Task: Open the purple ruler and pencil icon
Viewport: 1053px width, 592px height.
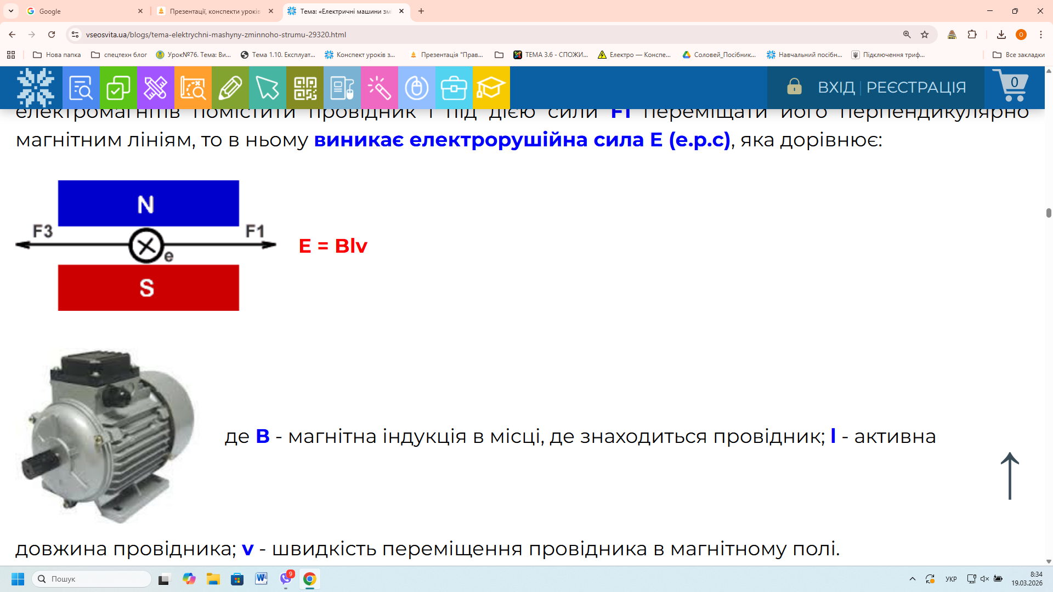Action: (x=155, y=88)
